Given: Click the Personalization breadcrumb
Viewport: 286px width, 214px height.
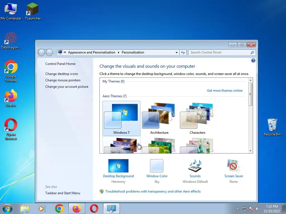Looking at the screenshot, I should pos(133,52).
